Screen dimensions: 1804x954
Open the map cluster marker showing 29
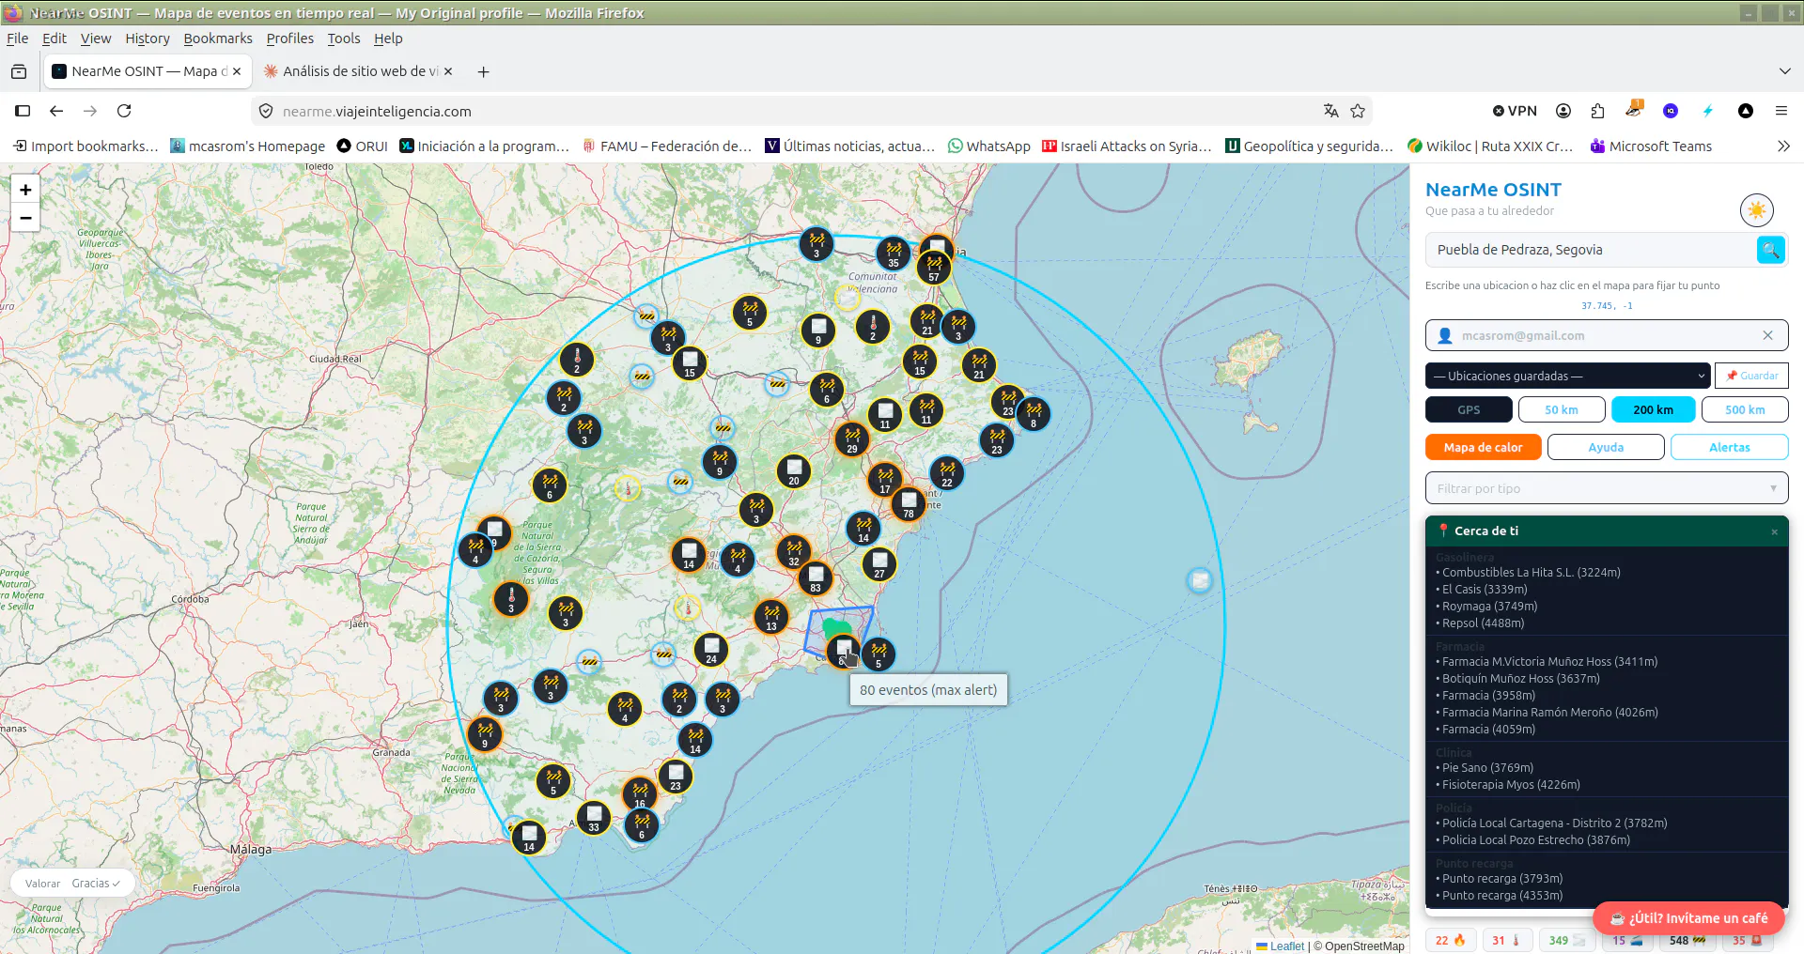[852, 439]
